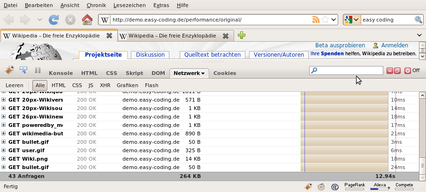Turn off Firebug with the Off button
Screen dimensions: 426x192
click(411, 71)
